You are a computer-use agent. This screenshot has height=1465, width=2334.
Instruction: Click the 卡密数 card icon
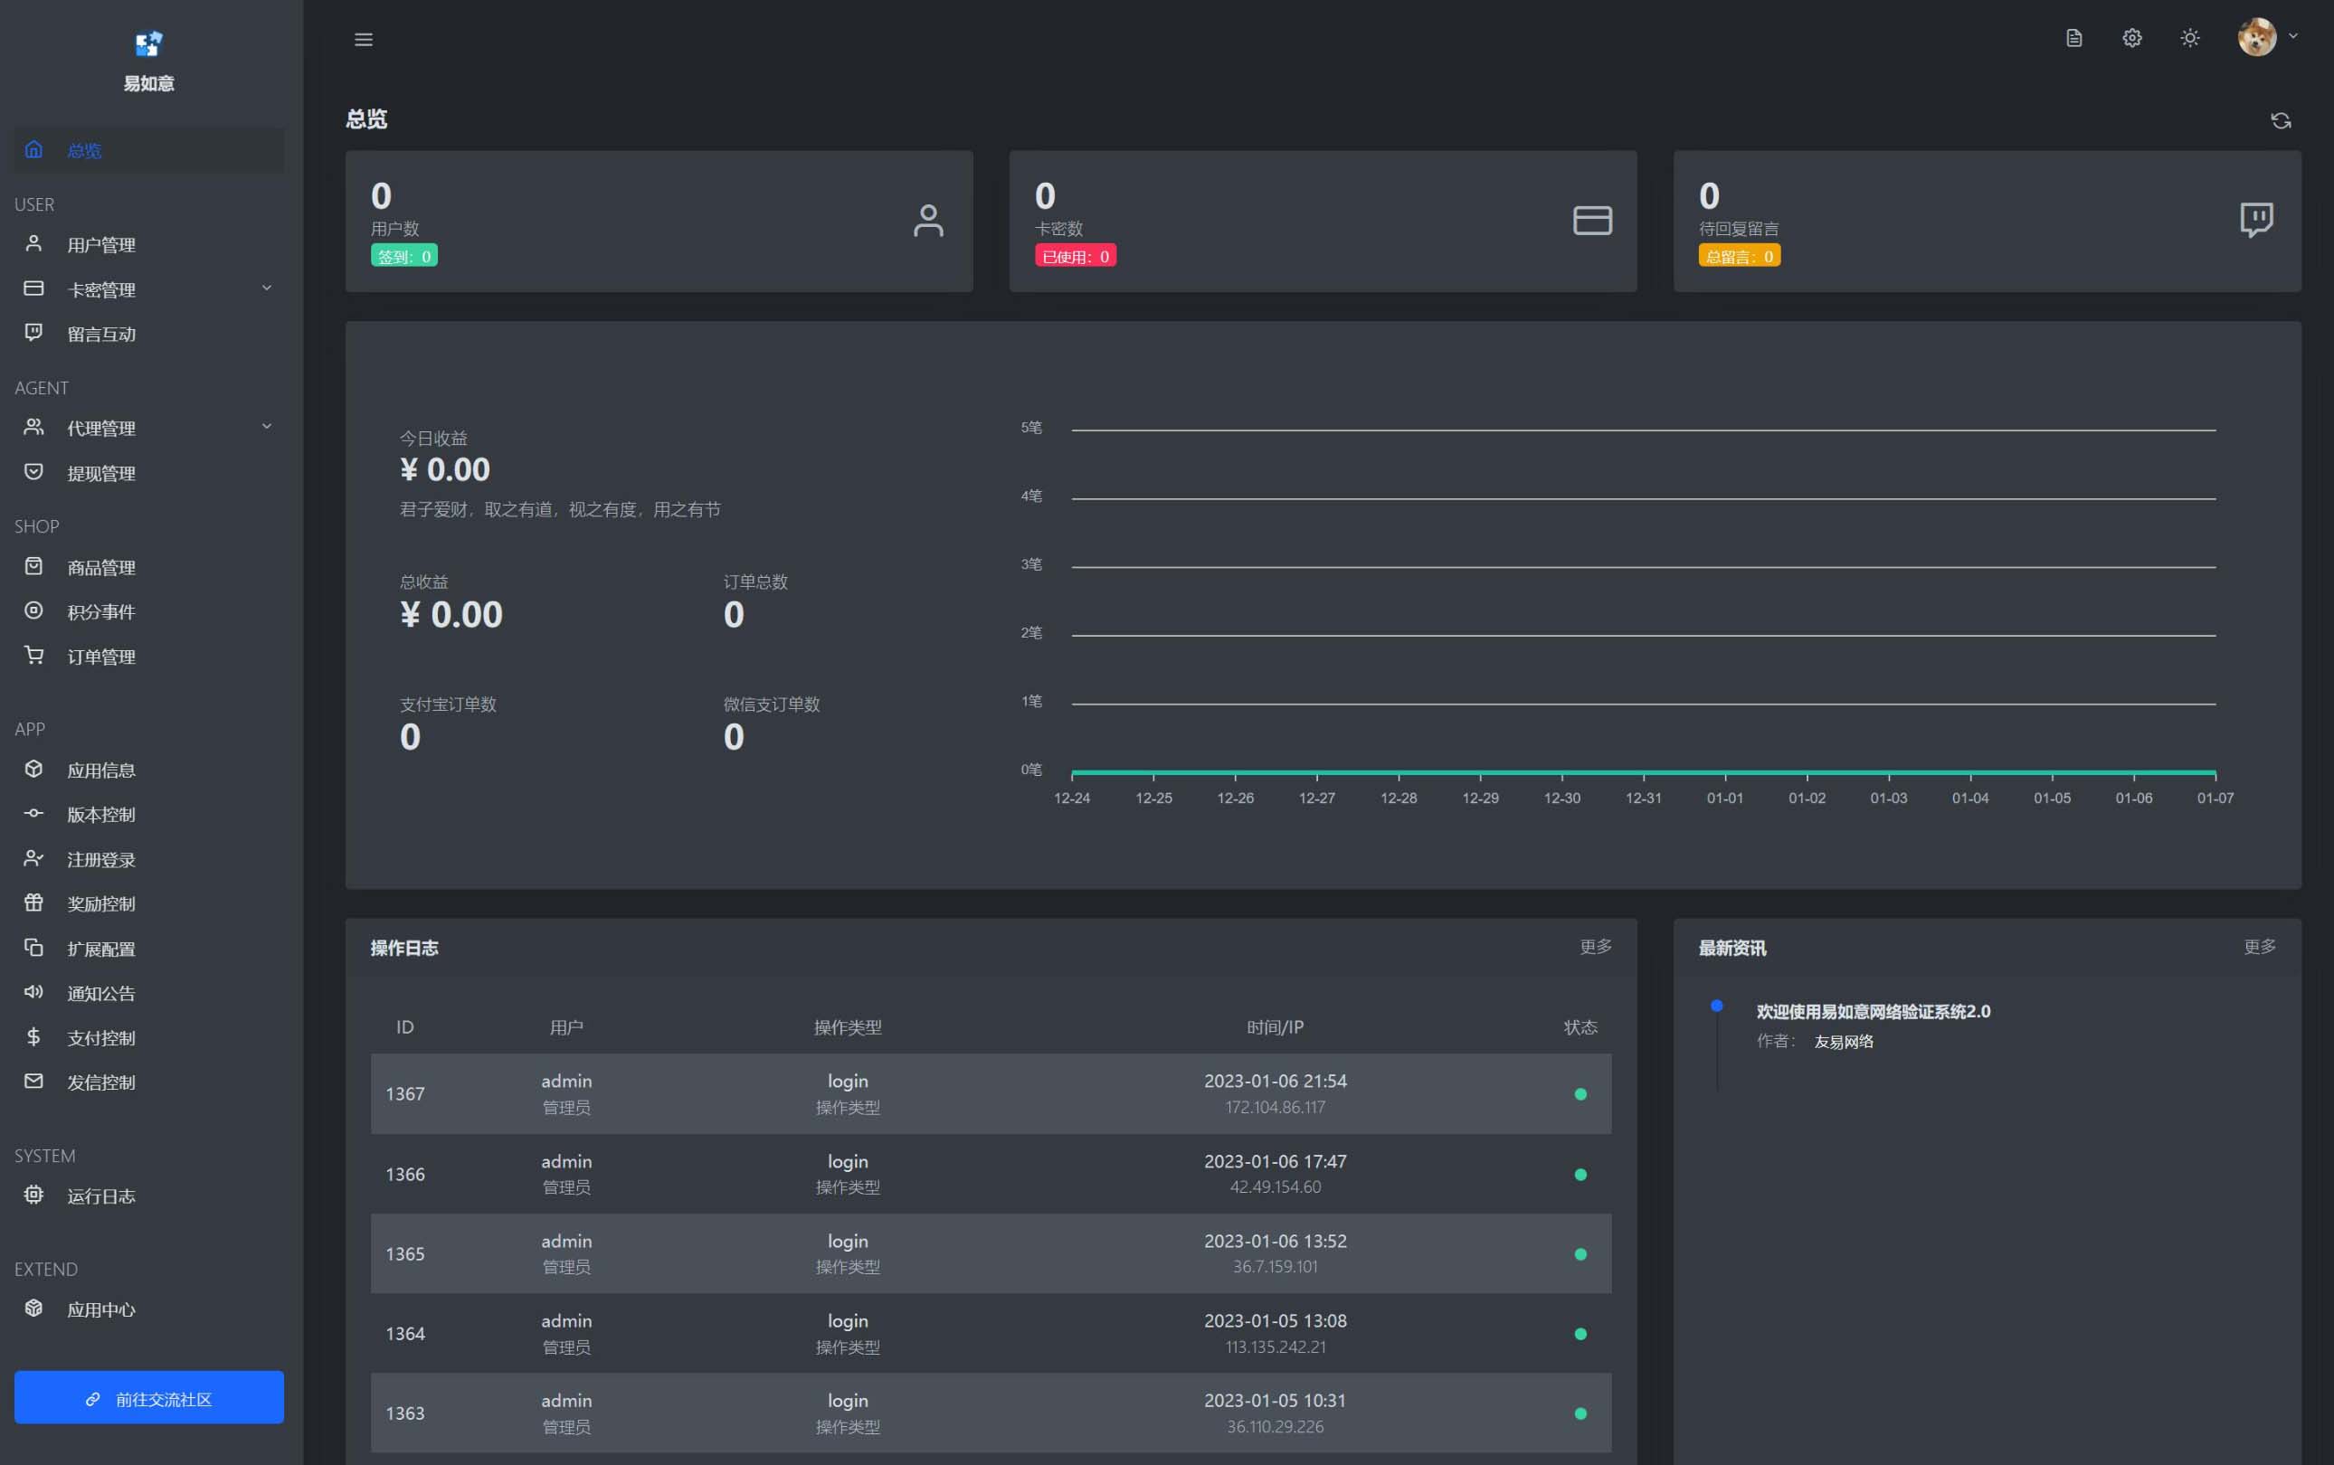click(x=1591, y=220)
